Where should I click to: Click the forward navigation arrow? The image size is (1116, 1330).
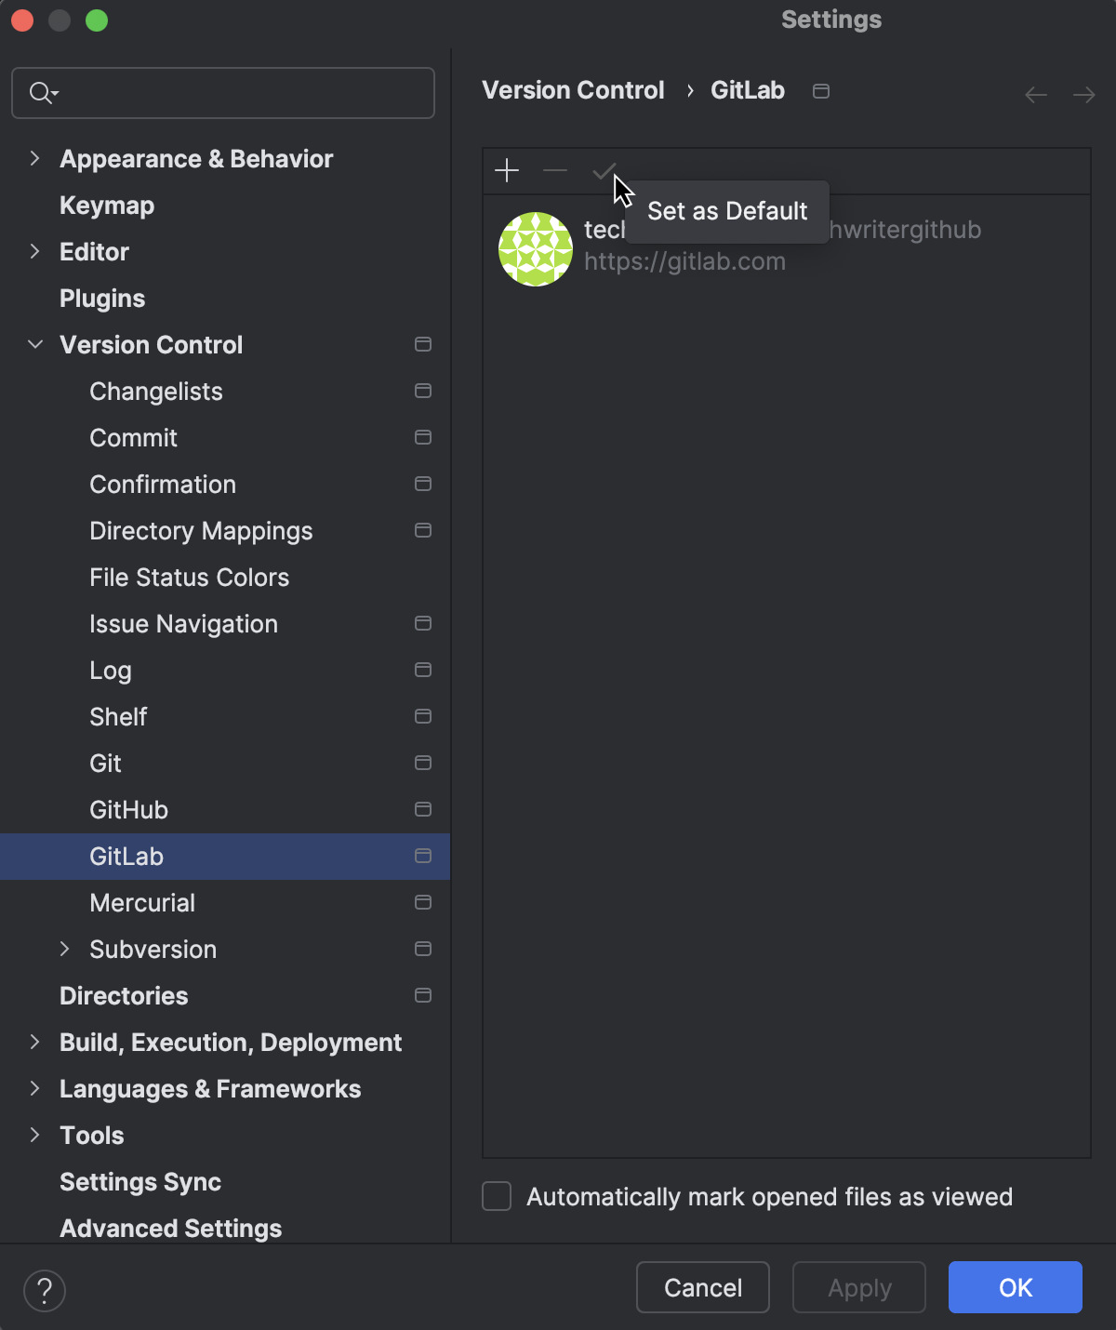pos(1083,94)
